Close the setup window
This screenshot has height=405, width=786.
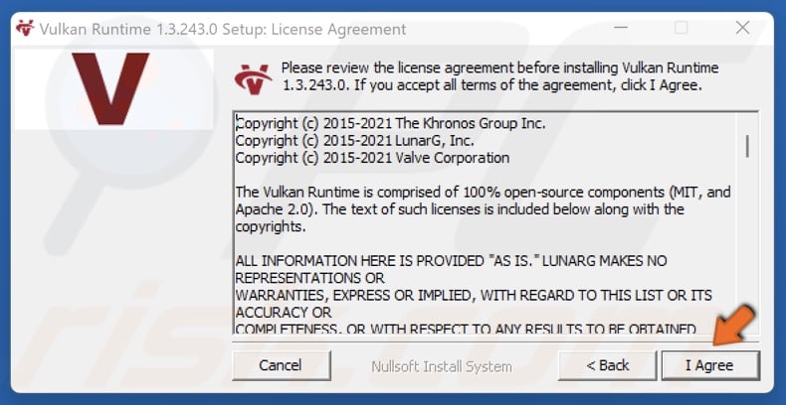[742, 28]
